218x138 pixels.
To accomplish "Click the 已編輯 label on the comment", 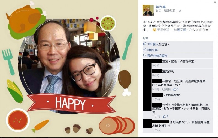I will [x=166, y=89].
